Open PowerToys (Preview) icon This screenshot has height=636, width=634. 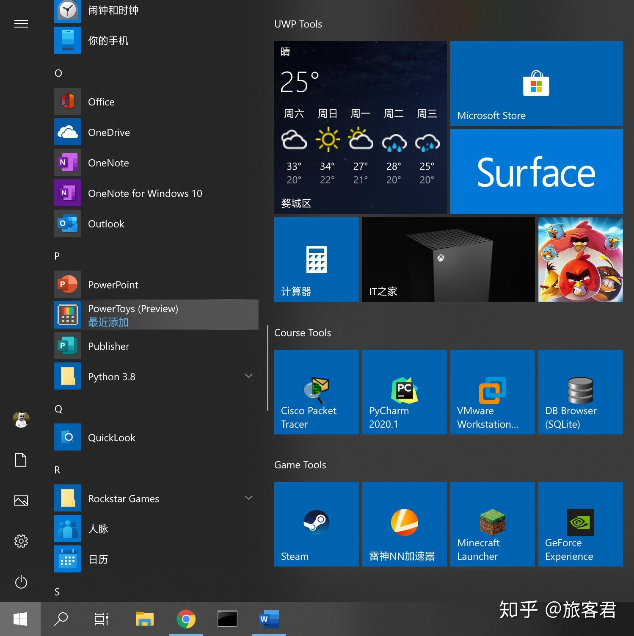[68, 315]
